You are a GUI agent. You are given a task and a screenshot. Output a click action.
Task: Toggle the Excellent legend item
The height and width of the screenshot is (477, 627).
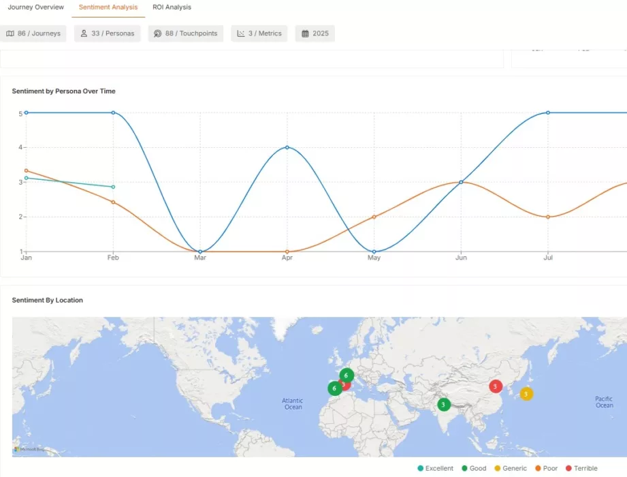pos(435,468)
